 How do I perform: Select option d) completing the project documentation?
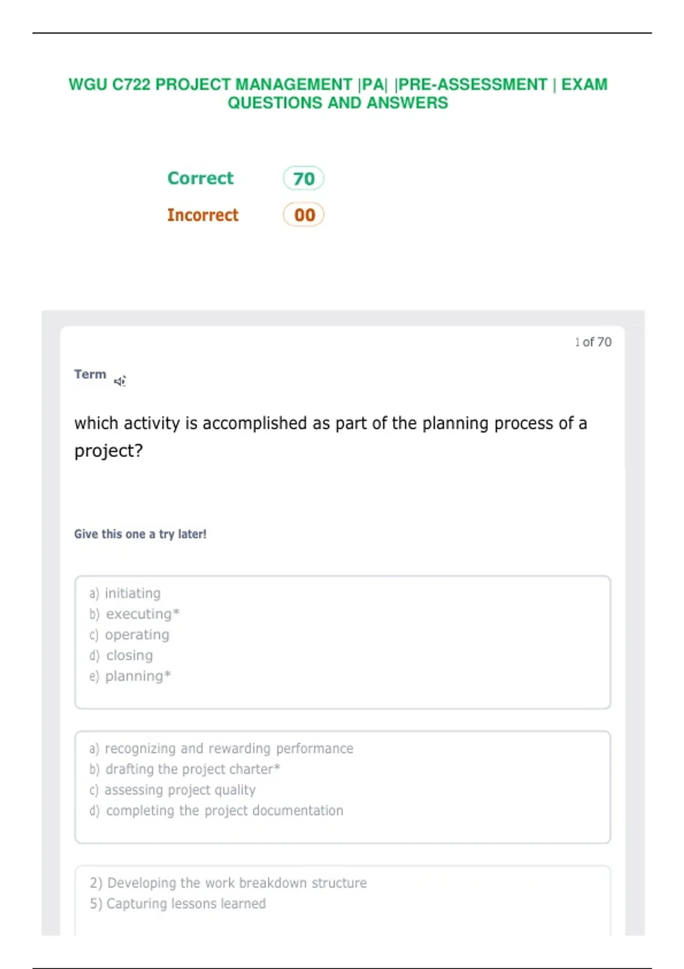(216, 811)
